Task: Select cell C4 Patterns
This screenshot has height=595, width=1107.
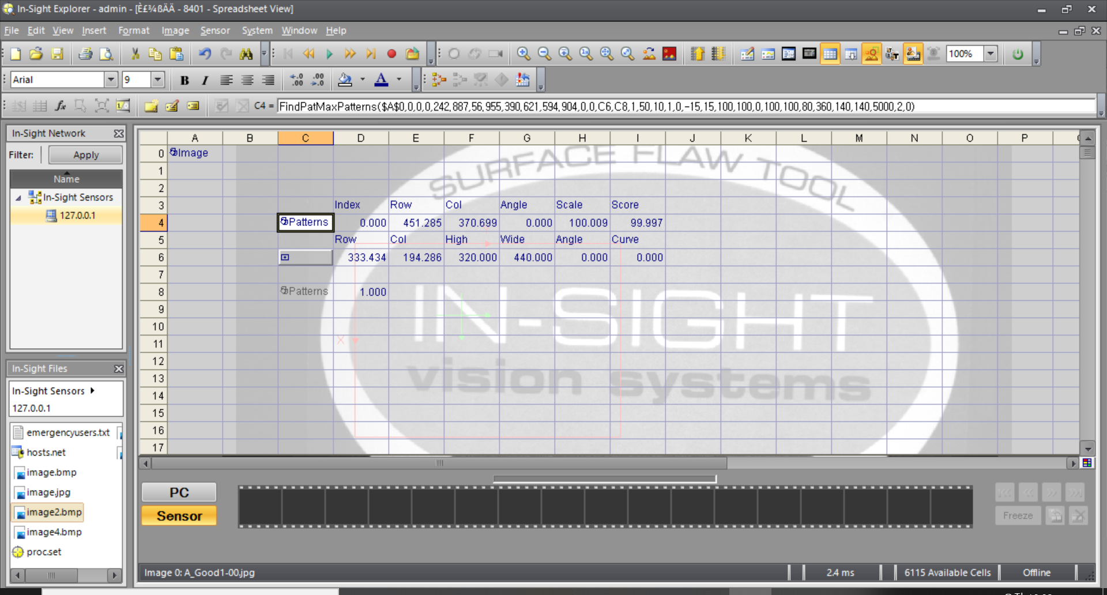Action: 306,223
